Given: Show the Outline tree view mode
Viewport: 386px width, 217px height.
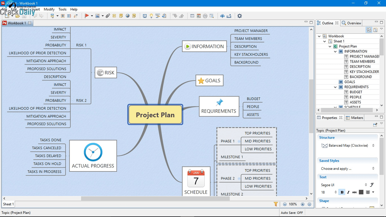Looking at the screenshot, I should coord(369,30).
